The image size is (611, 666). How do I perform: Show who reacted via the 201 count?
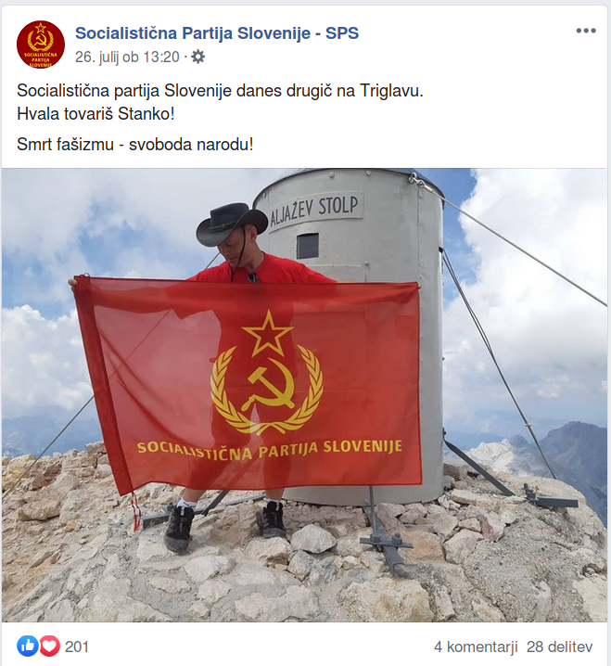pos(77,647)
